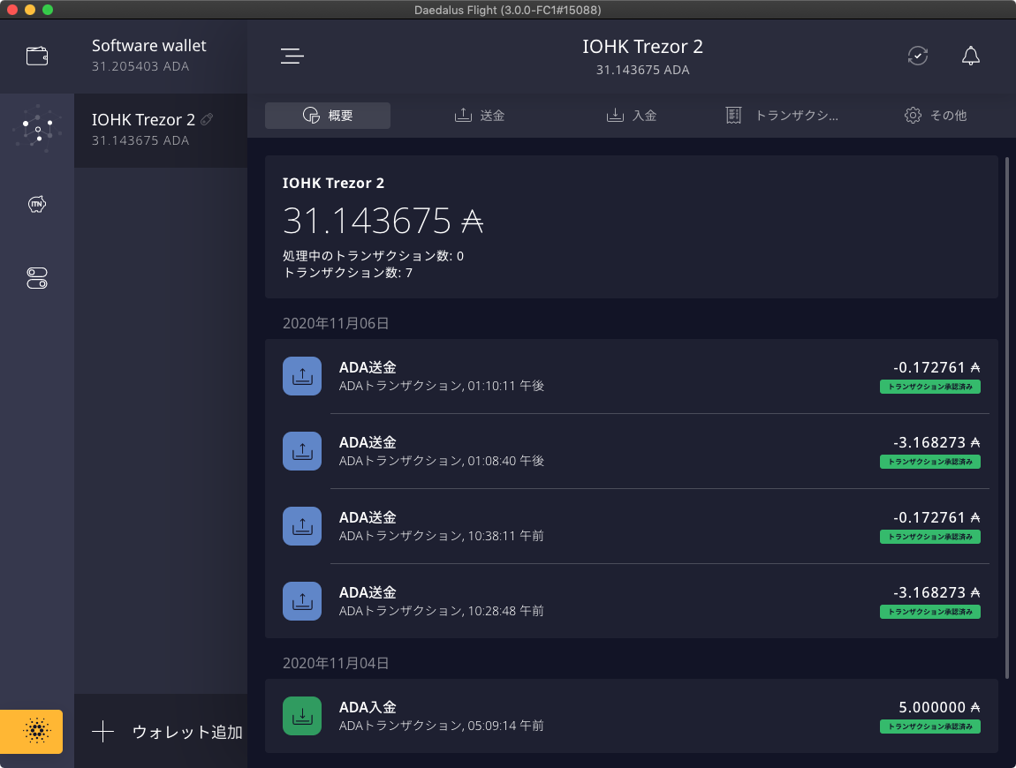Open the settings toggles icon in sidebar
The height and width of the screenshot is (768, 1016).
tap(37, 278)
